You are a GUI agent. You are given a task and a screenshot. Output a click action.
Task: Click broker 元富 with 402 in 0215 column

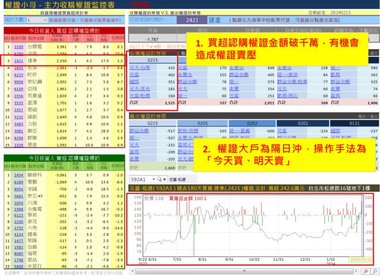[134, 74]
